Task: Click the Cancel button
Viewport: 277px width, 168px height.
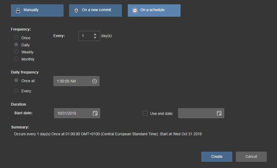Action: tap(251, 157)
